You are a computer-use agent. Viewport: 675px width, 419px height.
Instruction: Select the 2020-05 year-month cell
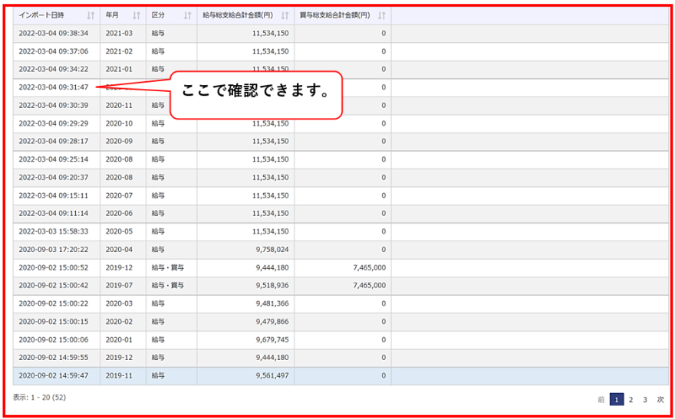119,231
